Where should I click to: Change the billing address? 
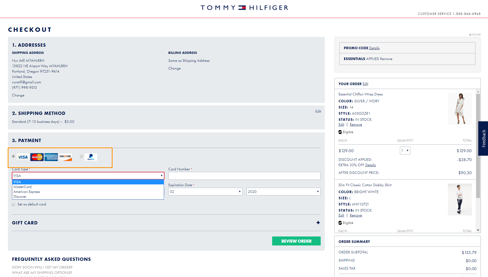(174, 68)
